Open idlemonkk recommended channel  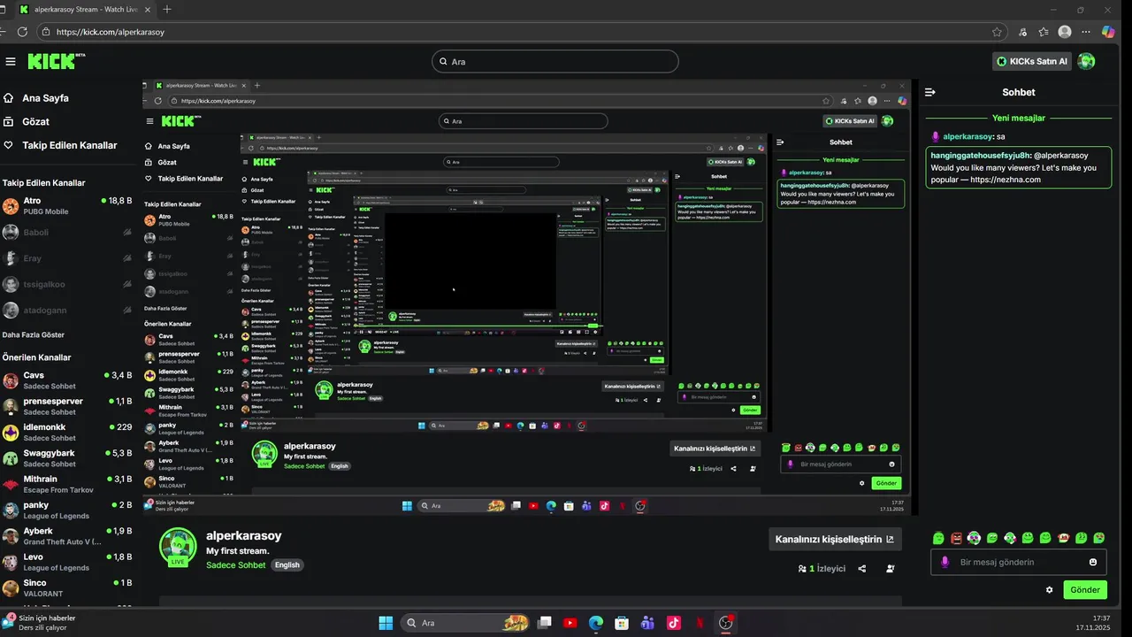67,433
